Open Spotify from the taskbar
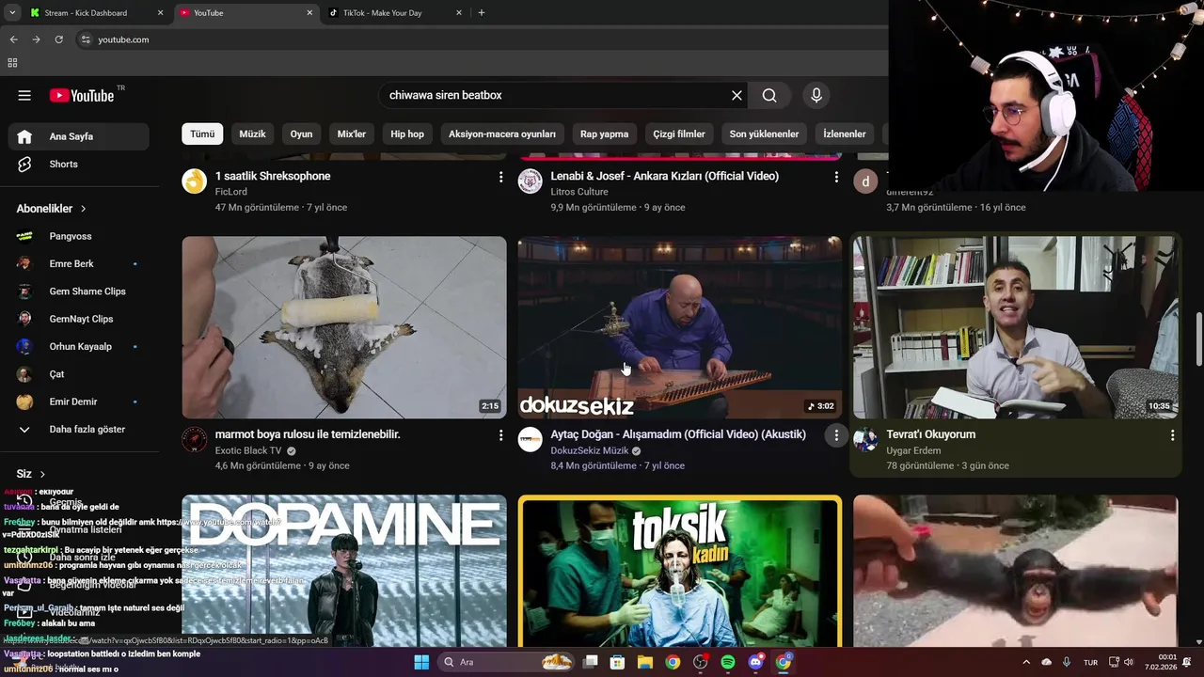Screen dimensions: 1204x677 [728, 662]
